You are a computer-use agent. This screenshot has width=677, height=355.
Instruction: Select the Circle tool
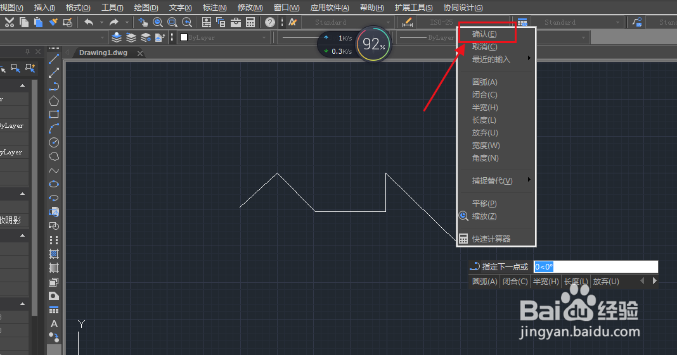tap(54, 142)
